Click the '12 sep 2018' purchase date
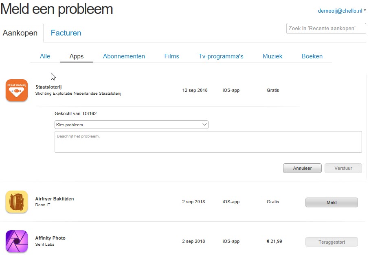Screen dimensions: 371x260 click(x=195, y=90)
